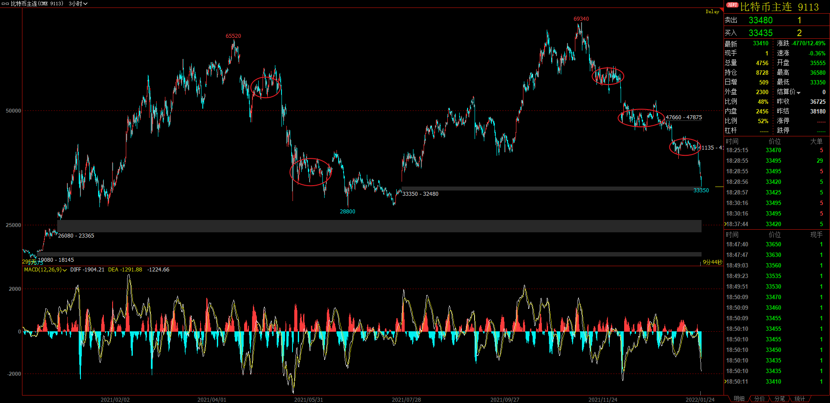
Task: Open the 统计 tab
Action: tap(800, 399)
